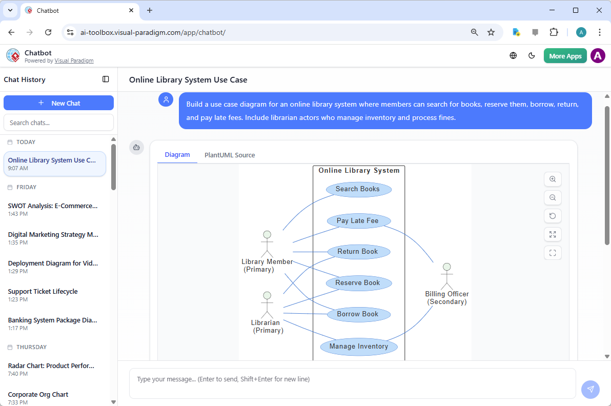The height and width of the screenshot is (406, 611).
Task: Select the zoom out diagram control
Action: (x=553, y=197)
